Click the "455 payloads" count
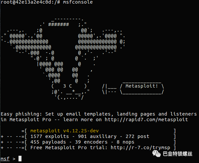Image resolution: width=199 pixels, height=163 pixels. [48, 142]
